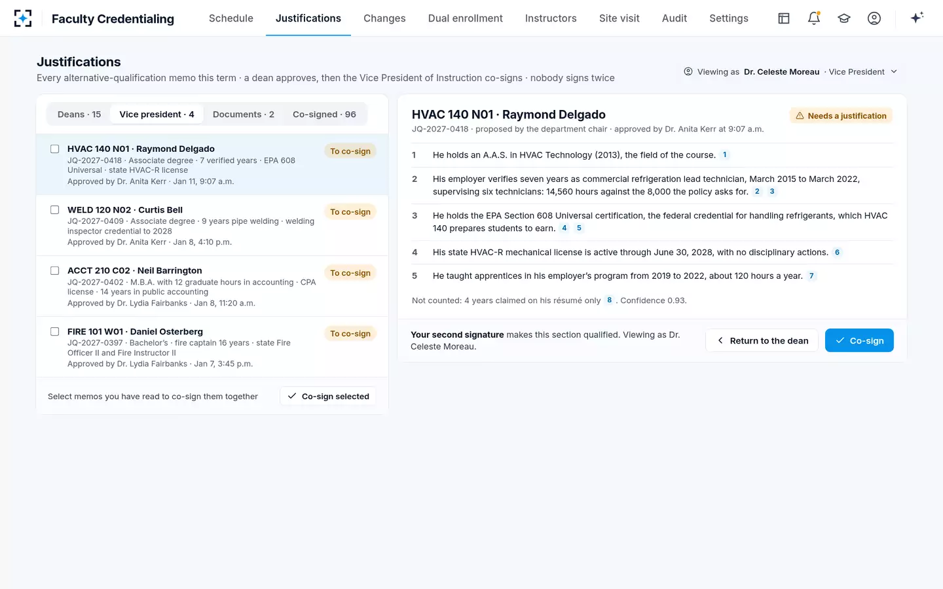Click the Needs a justification badge
Screen dimensions: 943x589
(841, 116)
